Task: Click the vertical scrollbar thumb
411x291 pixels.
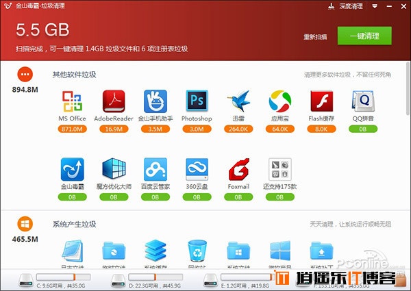Action: 408,88
